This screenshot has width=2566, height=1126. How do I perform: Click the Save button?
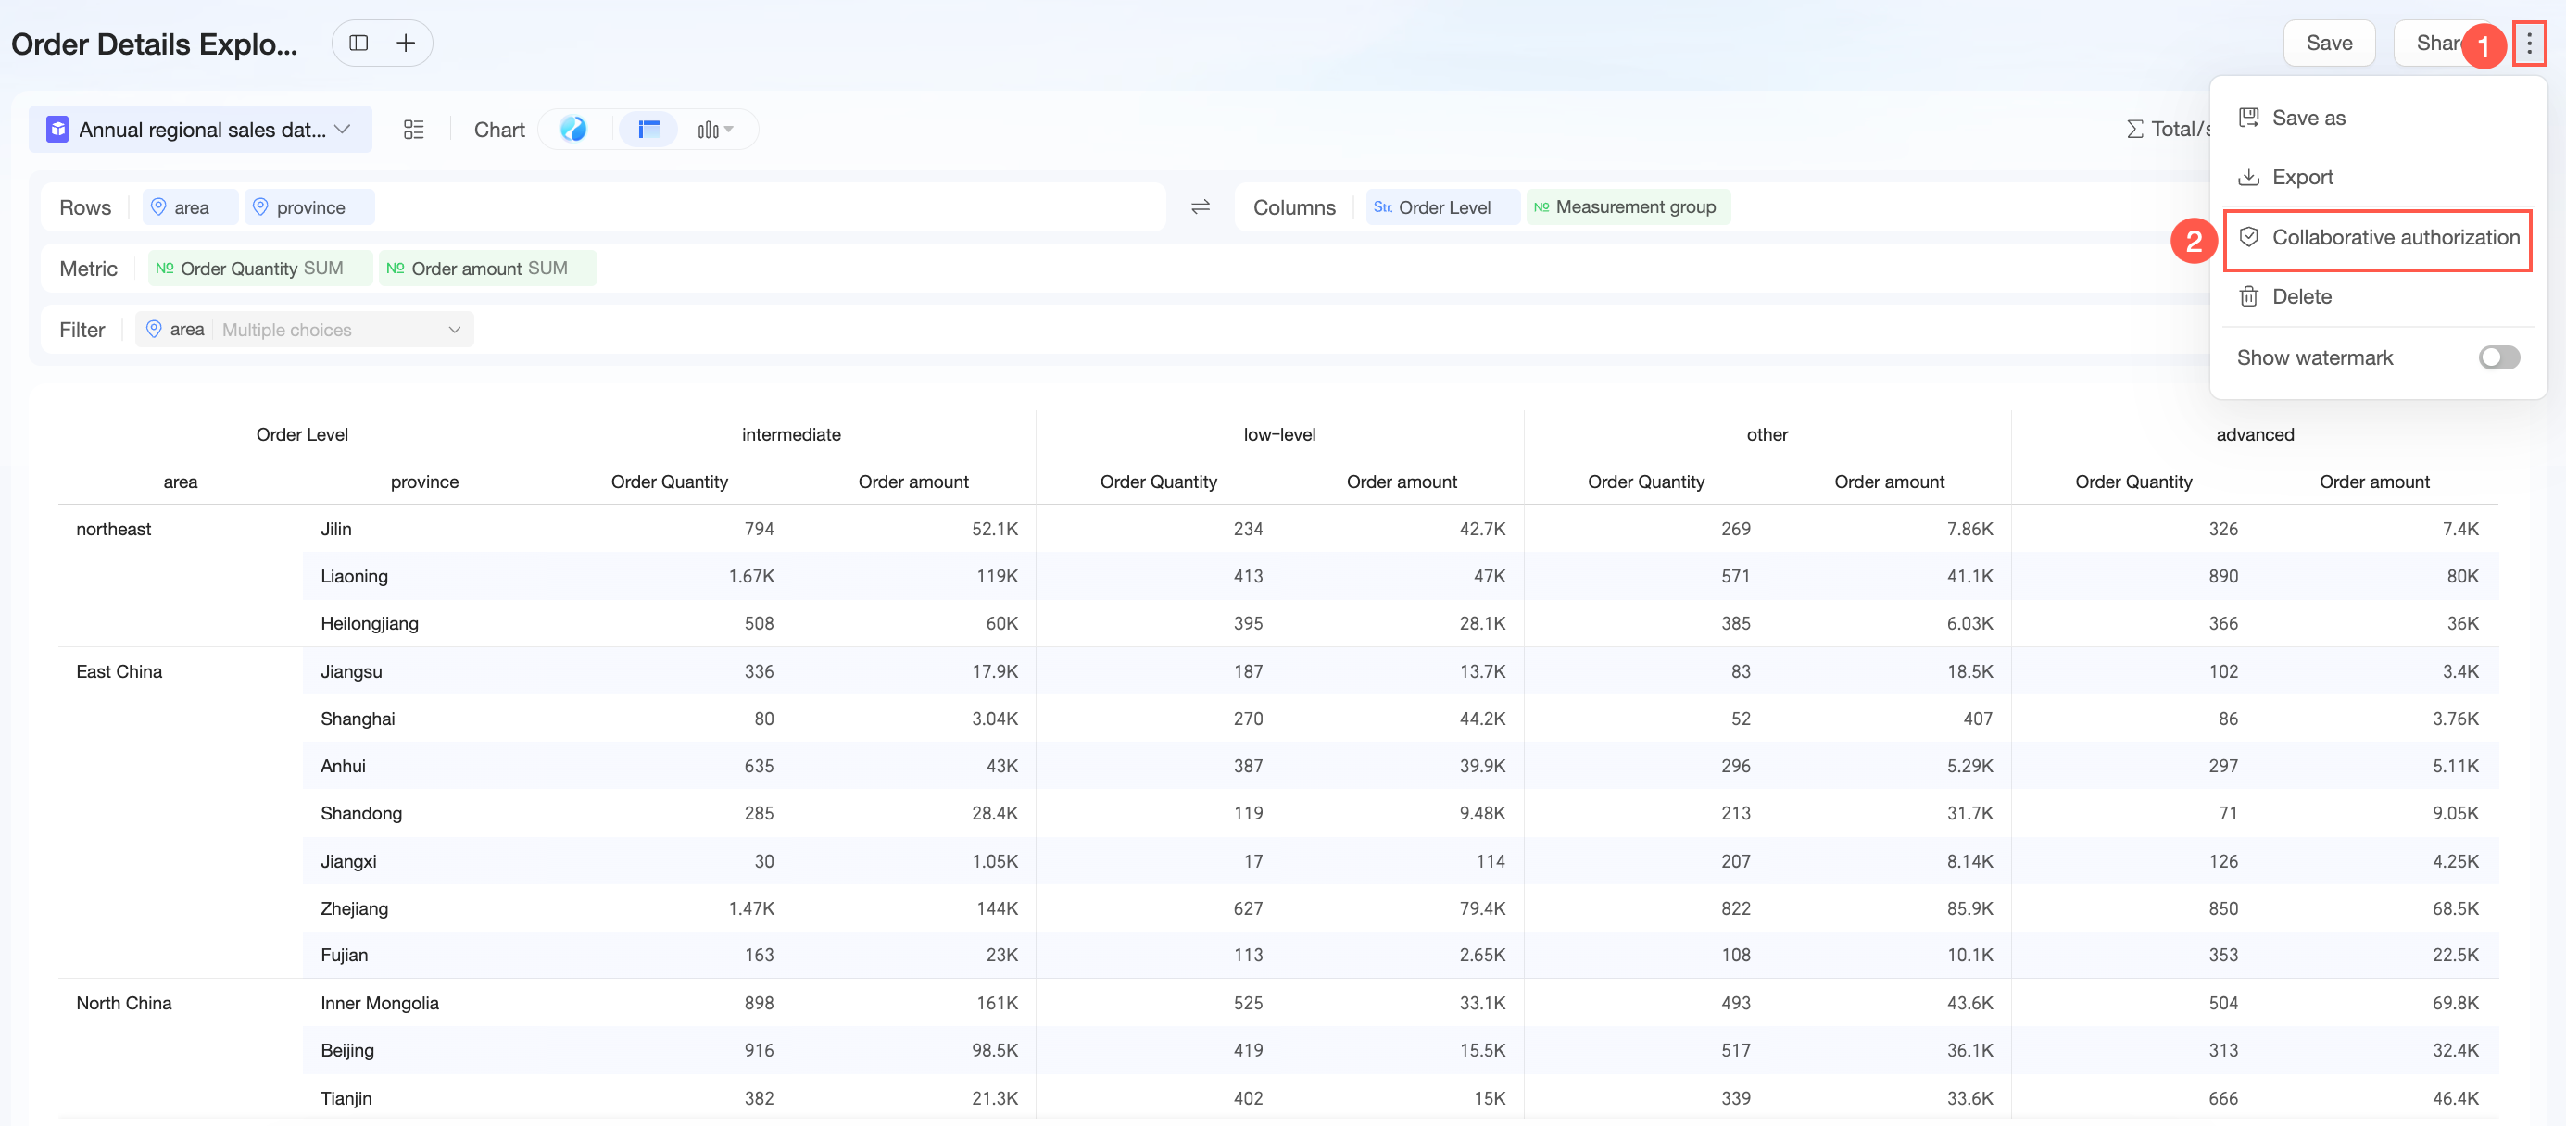click(2328, 43)
